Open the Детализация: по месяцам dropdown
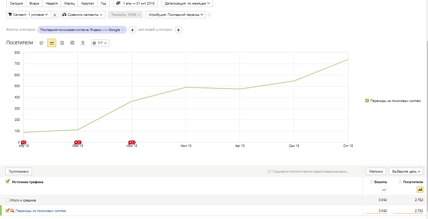 [x=187, y=3]
